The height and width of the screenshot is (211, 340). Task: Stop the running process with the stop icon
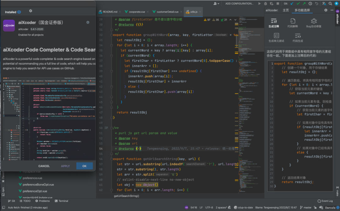[x=278, y=3]
